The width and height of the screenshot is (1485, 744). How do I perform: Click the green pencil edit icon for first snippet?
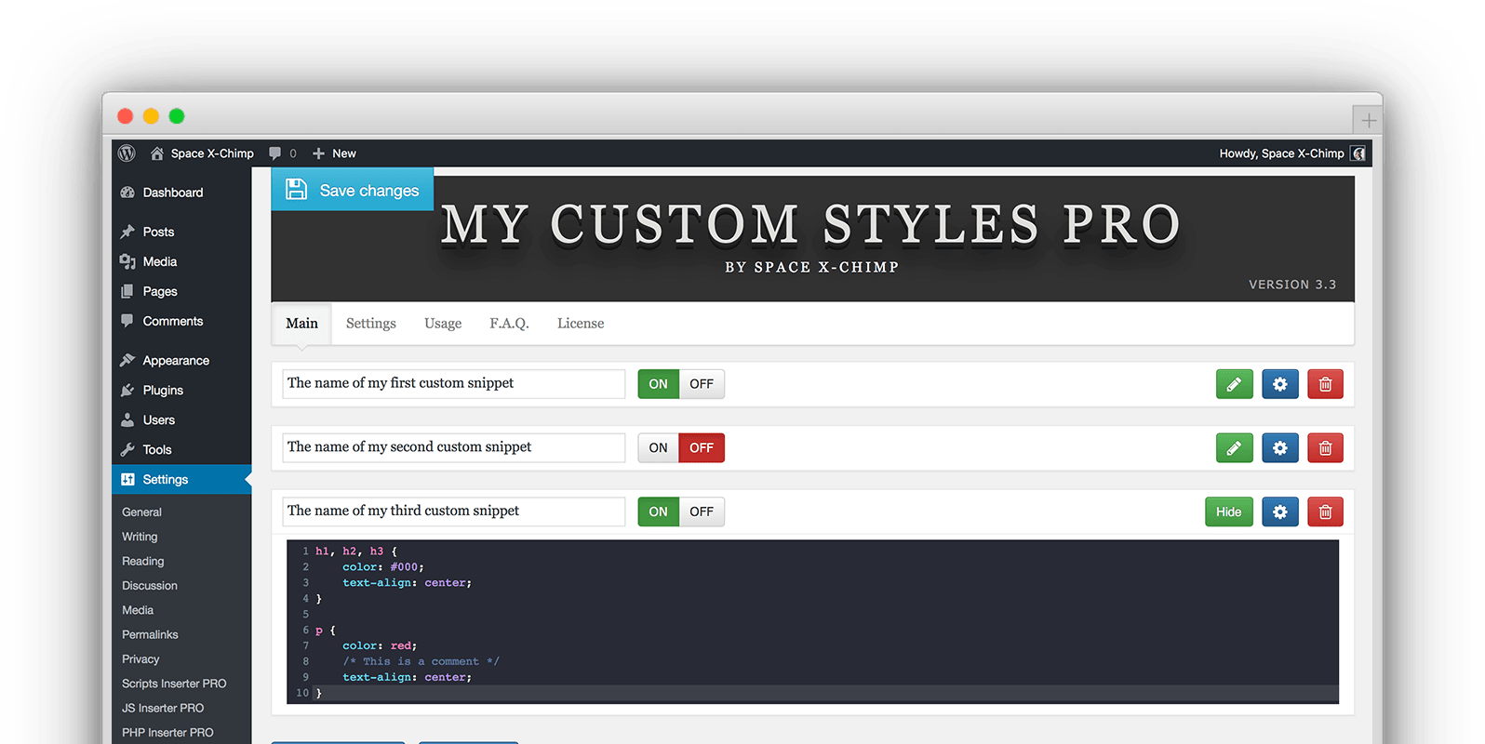[x=1234, y=384]
